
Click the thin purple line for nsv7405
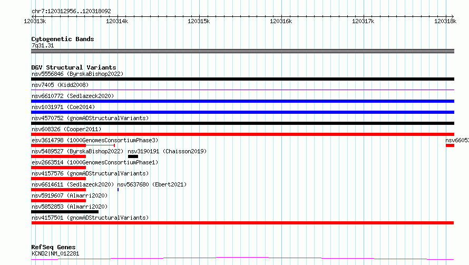point(242,90)
